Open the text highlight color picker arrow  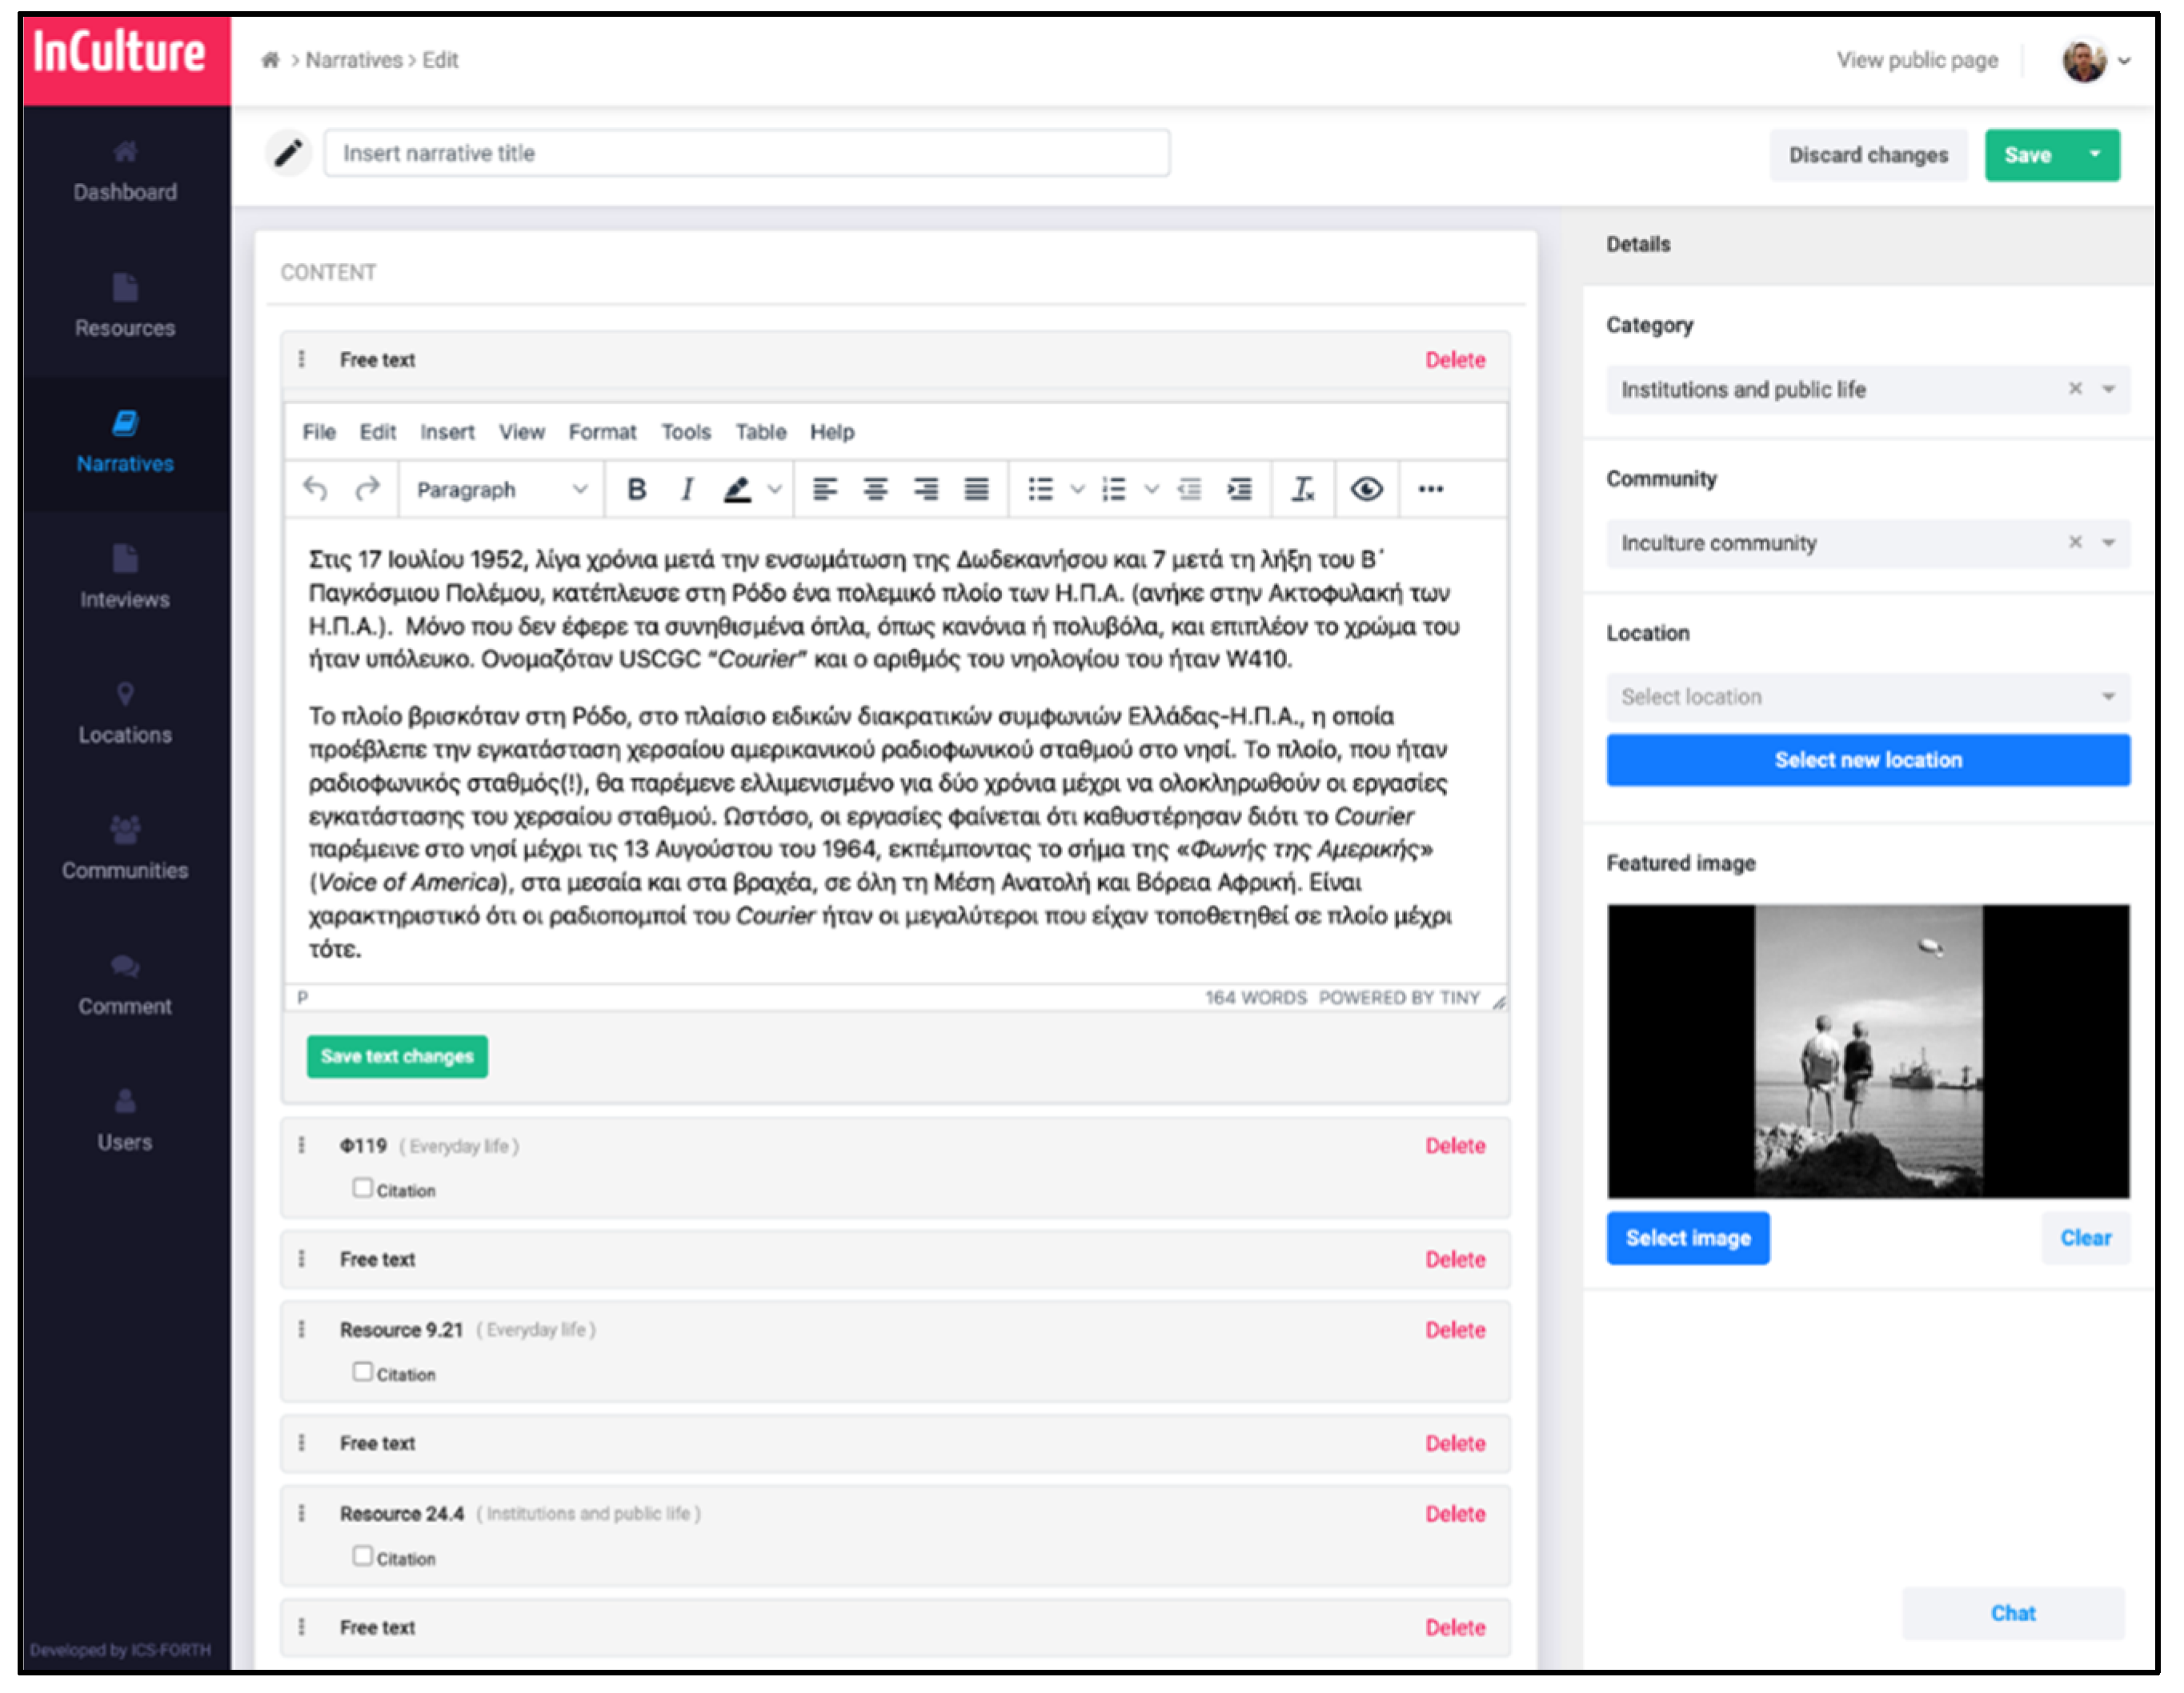tap(774, 490)
